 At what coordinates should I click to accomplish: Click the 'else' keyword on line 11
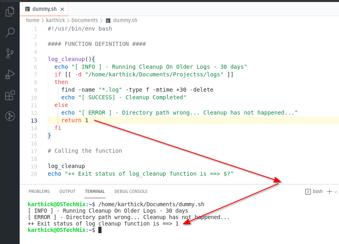coord(61,105)
